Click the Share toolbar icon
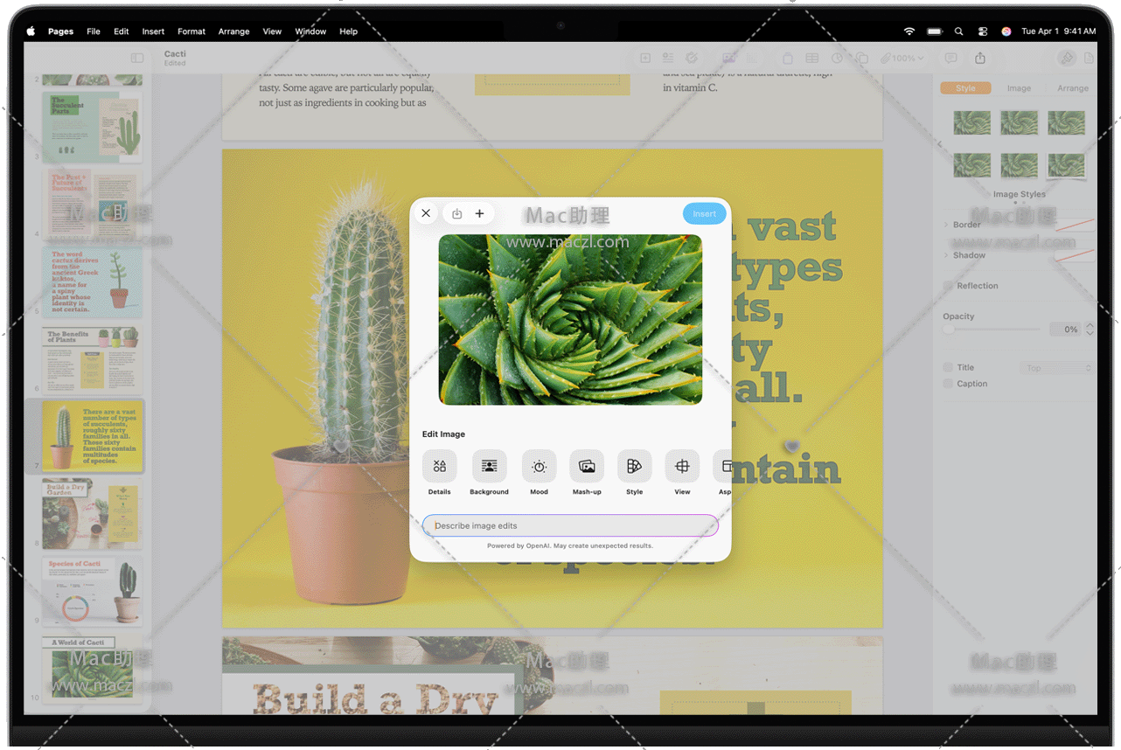1121x750 pixels. tap(980, 58)
